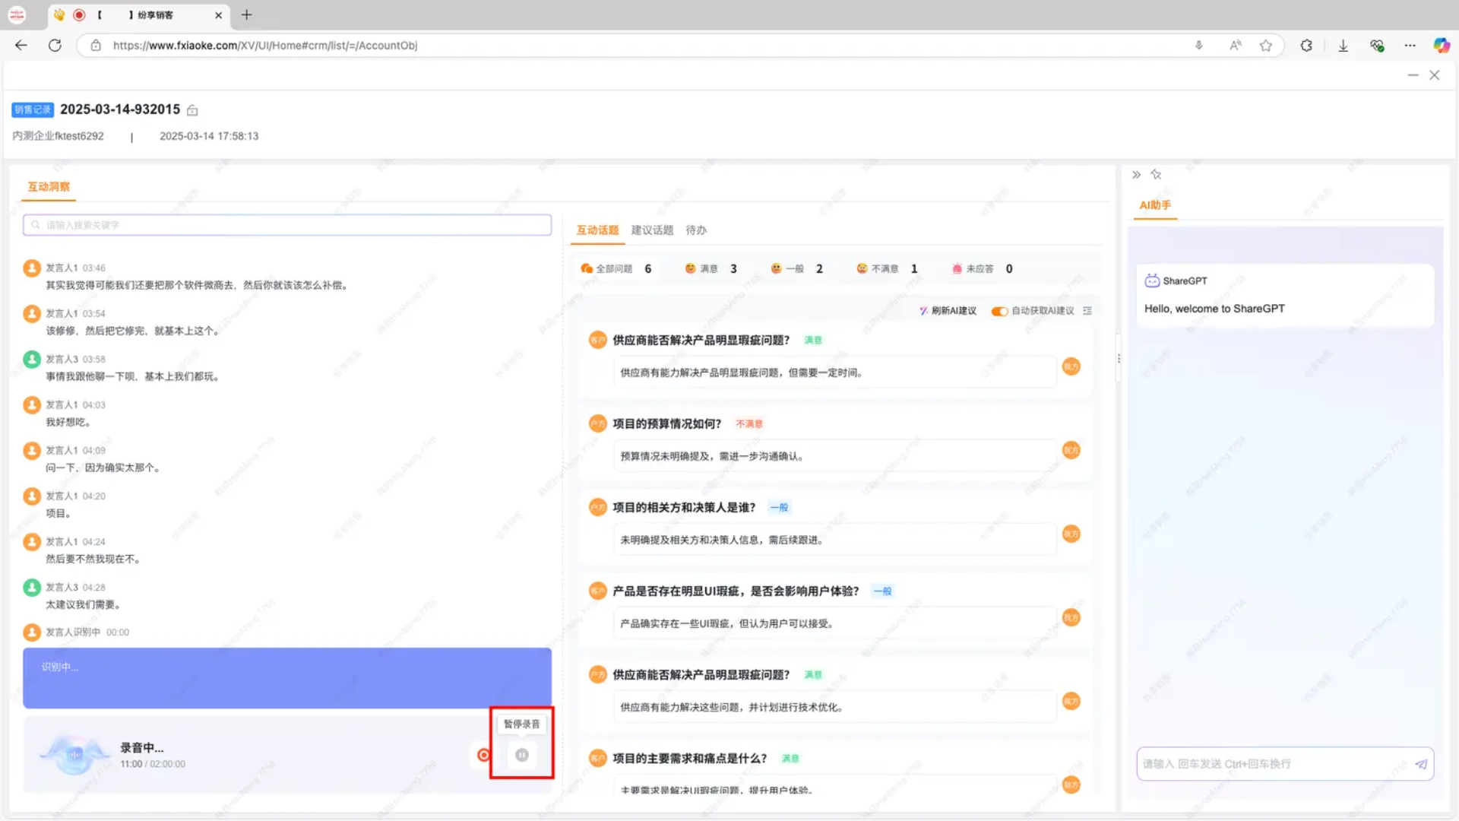Click 我方 badge on 项目的预算情况 answer

point(1071,451)
